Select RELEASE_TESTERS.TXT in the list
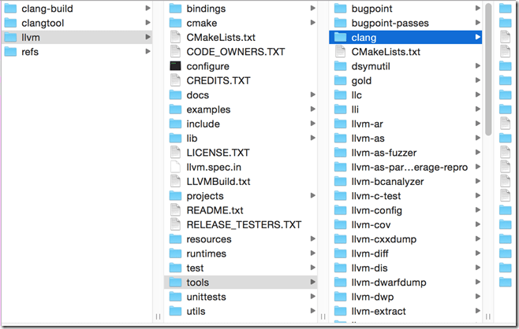519x329 pixels. pos(244,224)
